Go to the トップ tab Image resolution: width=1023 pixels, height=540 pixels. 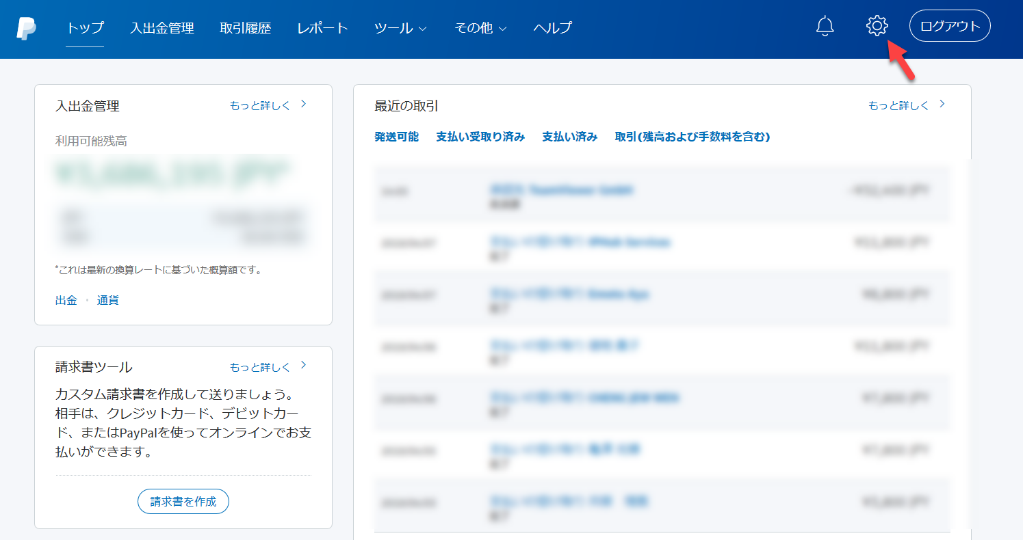pos(85,28)
